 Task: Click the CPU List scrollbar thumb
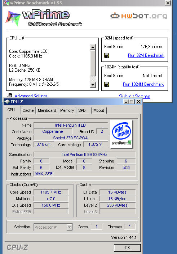click(93, 63)
